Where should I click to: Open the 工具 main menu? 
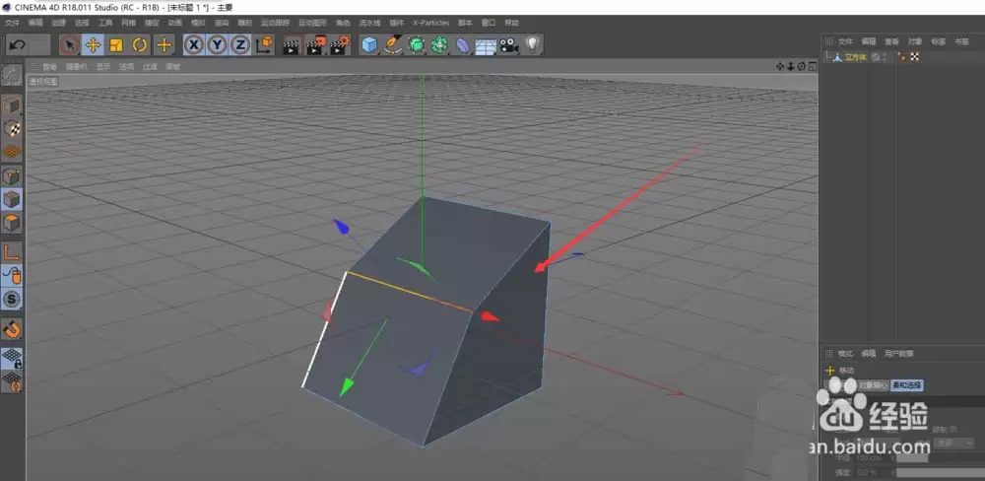(105, 24)
